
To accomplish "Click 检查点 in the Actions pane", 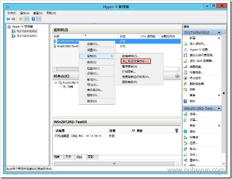I will coord(194,137).
